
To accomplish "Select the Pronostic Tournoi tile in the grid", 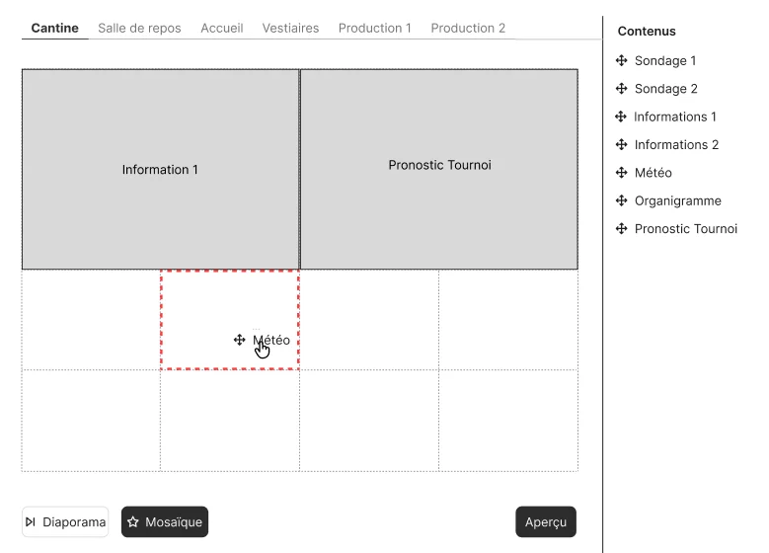I will [439, 169].
